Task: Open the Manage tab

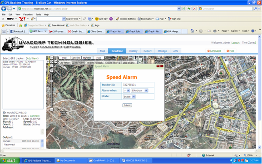Action: click(162, 51)
